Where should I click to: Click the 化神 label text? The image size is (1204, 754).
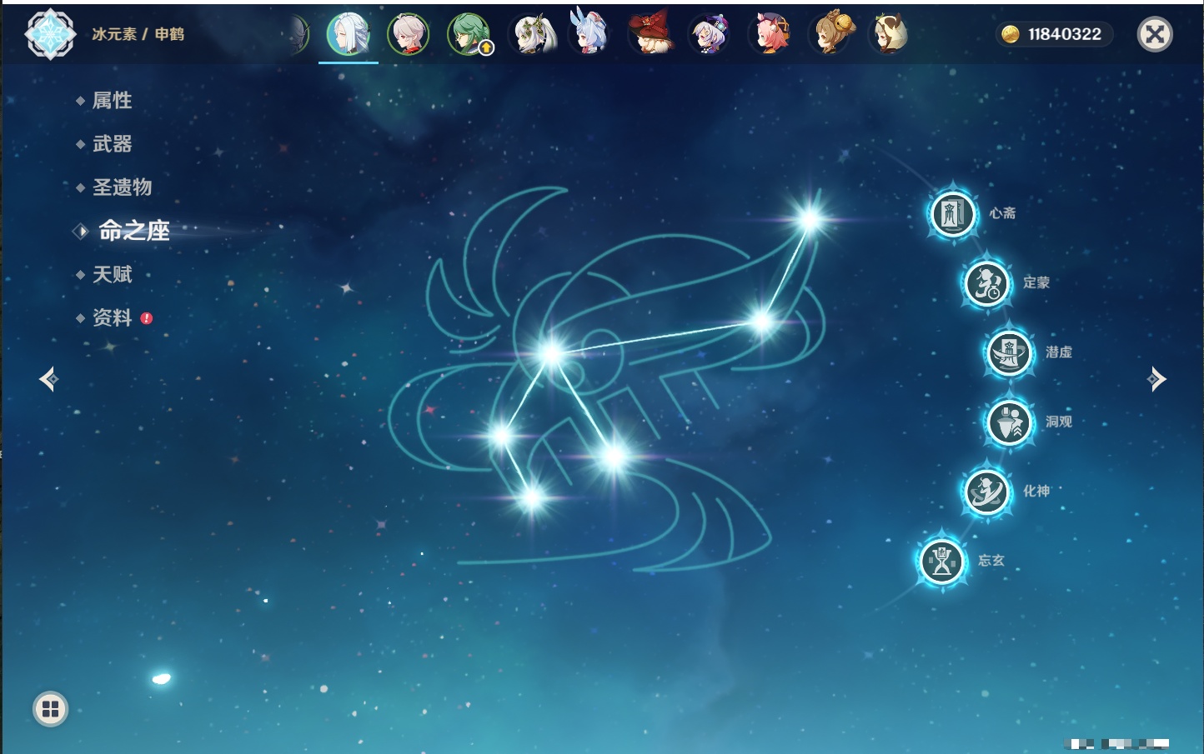pyautogui.click(x=1036, y=492)
